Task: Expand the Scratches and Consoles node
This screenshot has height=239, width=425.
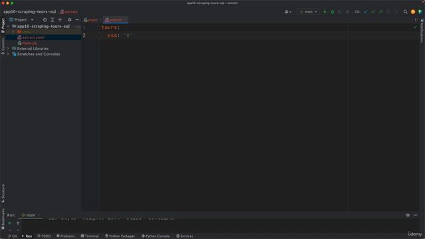Action: tap(8, 54)
